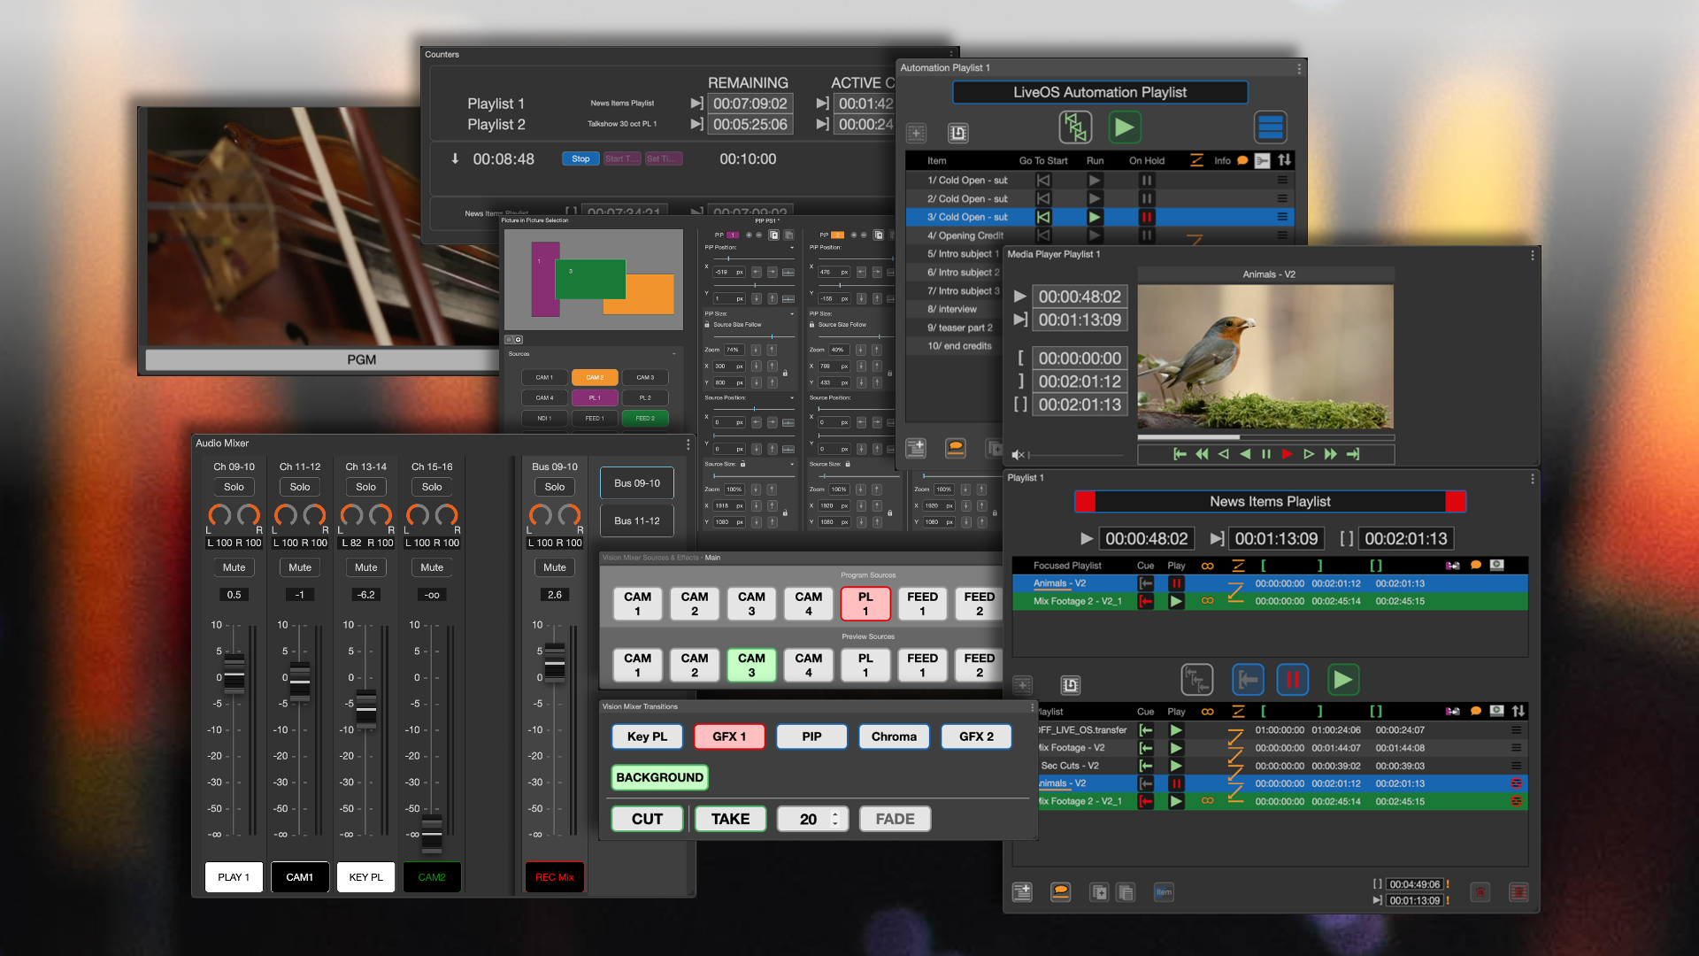Screen dimensions: 1699x956
Task: Click red play button in Media Player transport
Action: [1288, 454]
